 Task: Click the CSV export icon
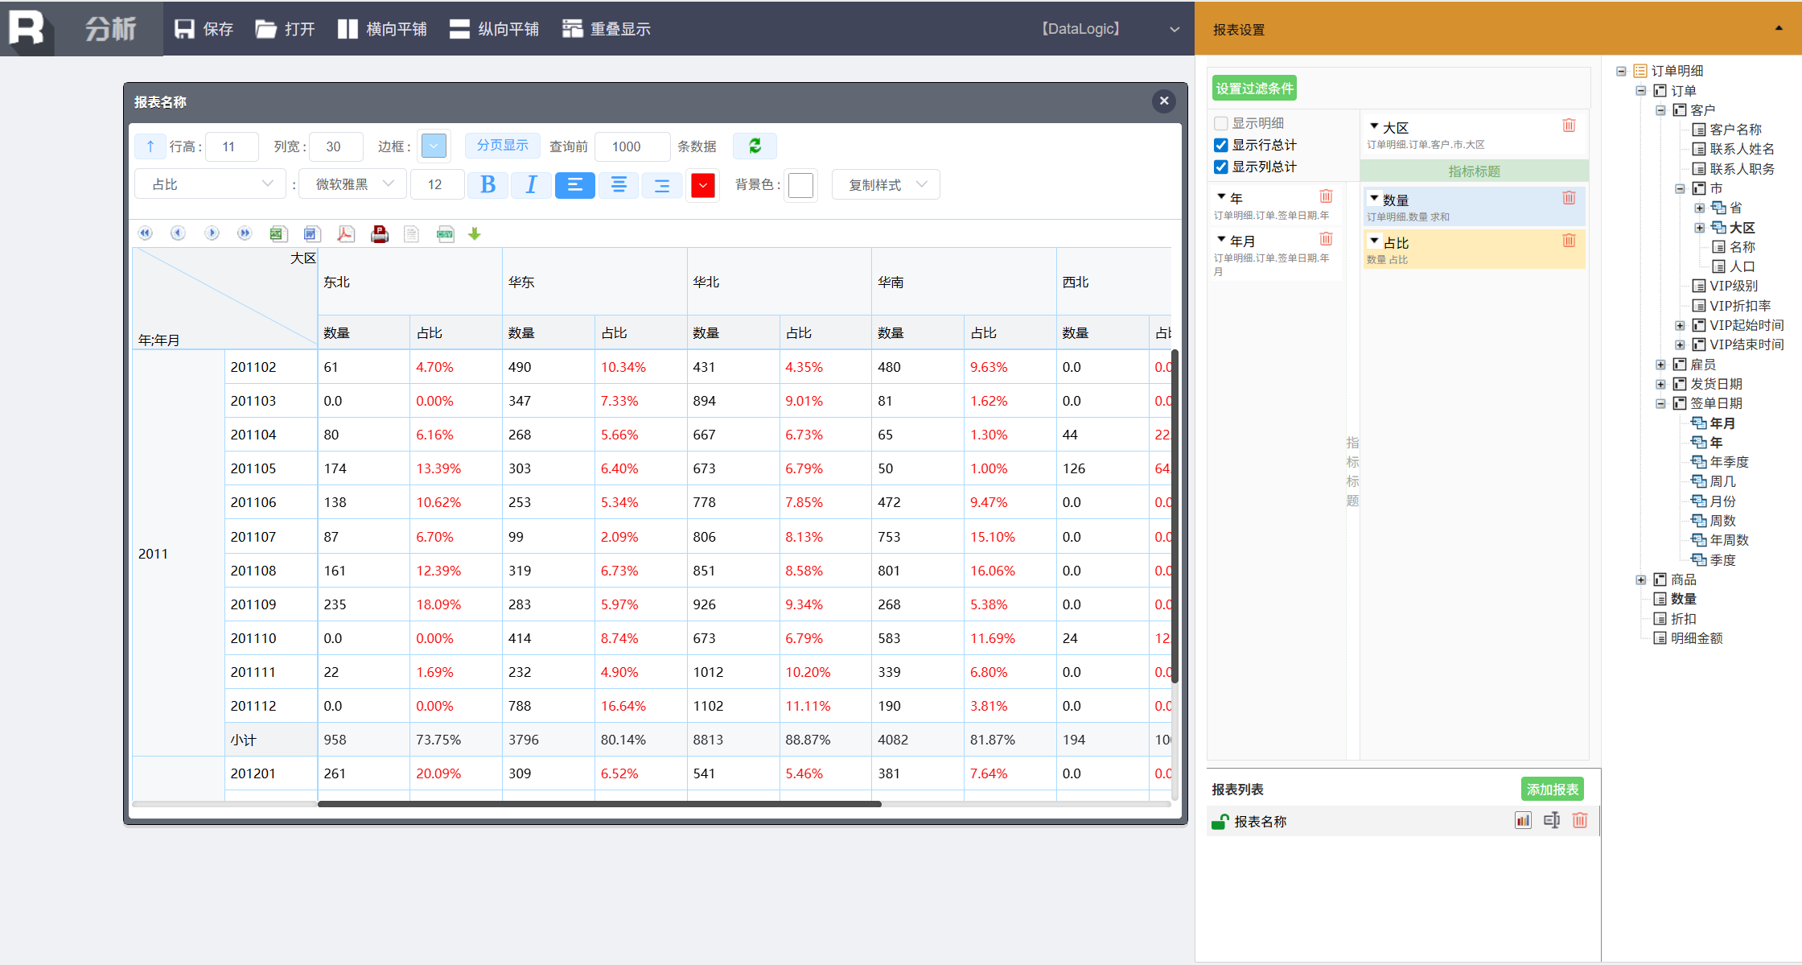445,234
